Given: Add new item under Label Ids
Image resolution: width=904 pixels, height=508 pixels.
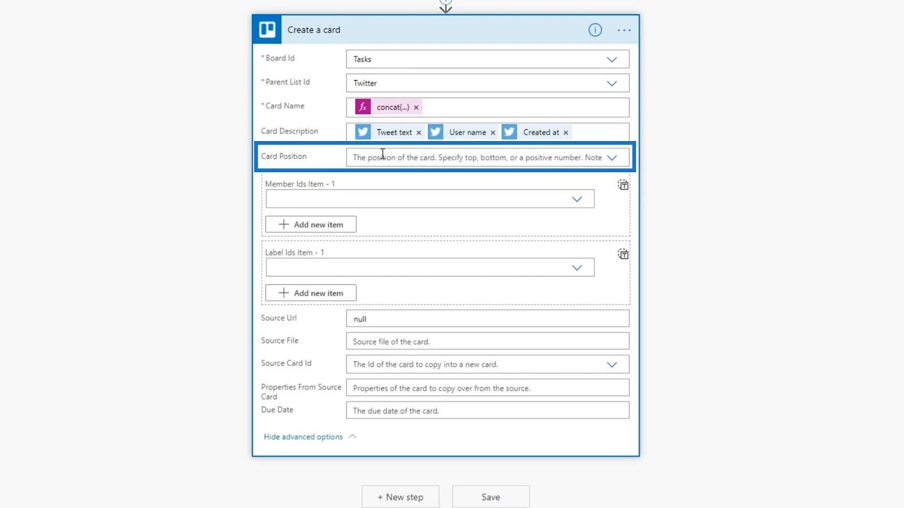Looking at the screenshot, I should pyautogui.click(x=311, y=293).
